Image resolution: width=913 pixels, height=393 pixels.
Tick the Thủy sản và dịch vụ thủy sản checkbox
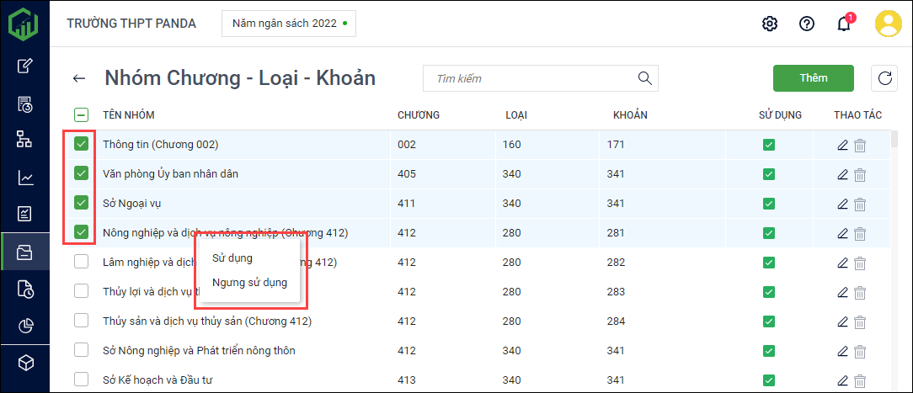(82, 321)
